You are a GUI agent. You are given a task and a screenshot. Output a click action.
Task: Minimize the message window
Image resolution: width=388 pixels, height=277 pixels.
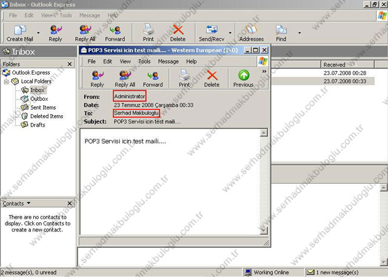(x=248, y=50)
